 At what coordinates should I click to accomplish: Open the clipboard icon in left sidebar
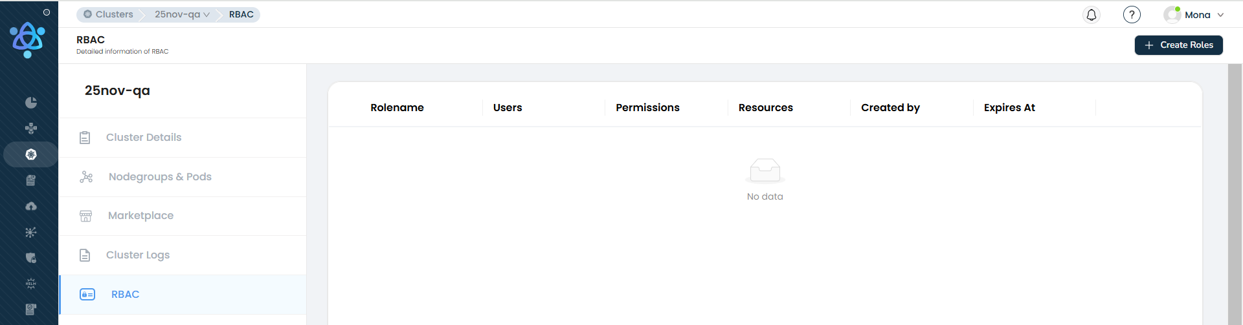30,180
